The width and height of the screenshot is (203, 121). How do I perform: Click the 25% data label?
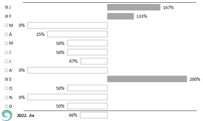pos(40,34)
